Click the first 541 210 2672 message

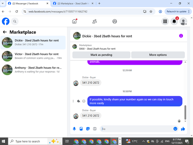click(91, 83)
